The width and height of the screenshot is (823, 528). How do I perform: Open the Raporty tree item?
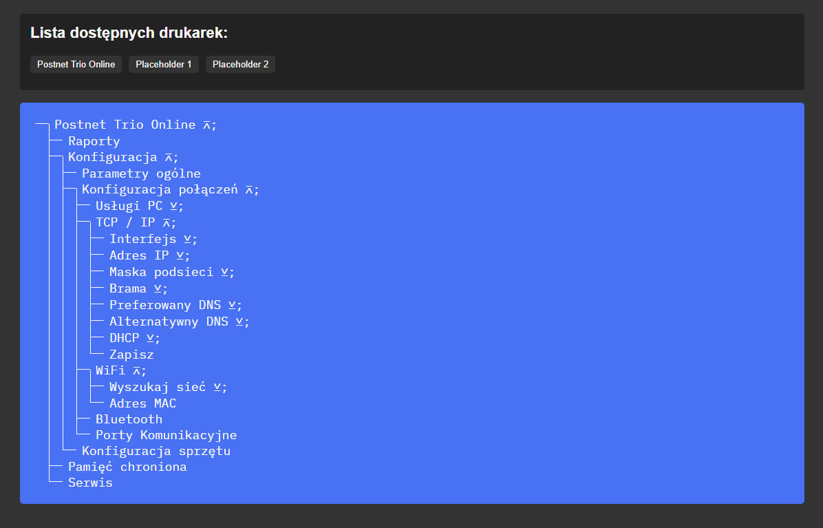(94, 141)
